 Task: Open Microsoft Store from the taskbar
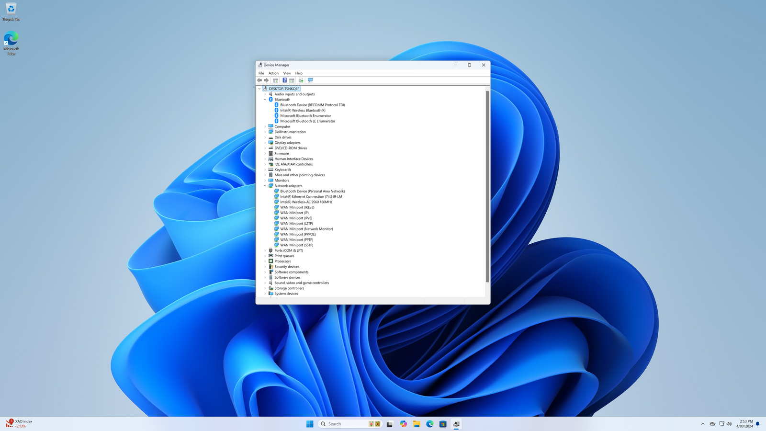click(x=443, y=424)
